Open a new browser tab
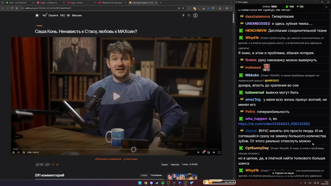Viewport: 331px width, 186px height. coord(161,3)
